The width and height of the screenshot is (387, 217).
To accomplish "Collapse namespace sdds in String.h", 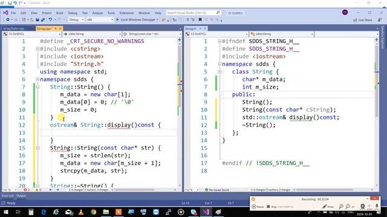I will point(220,64).
